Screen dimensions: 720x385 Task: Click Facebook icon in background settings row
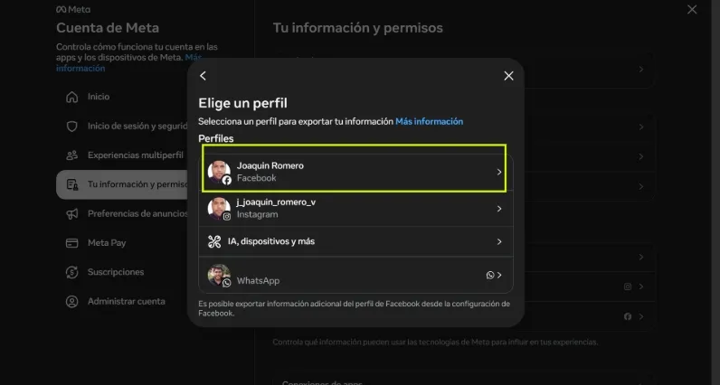click(x=627, y=316)
